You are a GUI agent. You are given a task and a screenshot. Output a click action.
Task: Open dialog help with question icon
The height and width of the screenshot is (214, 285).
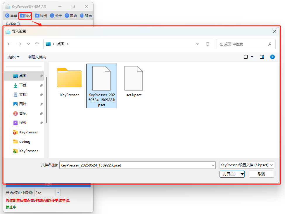[x=272, y=57]
